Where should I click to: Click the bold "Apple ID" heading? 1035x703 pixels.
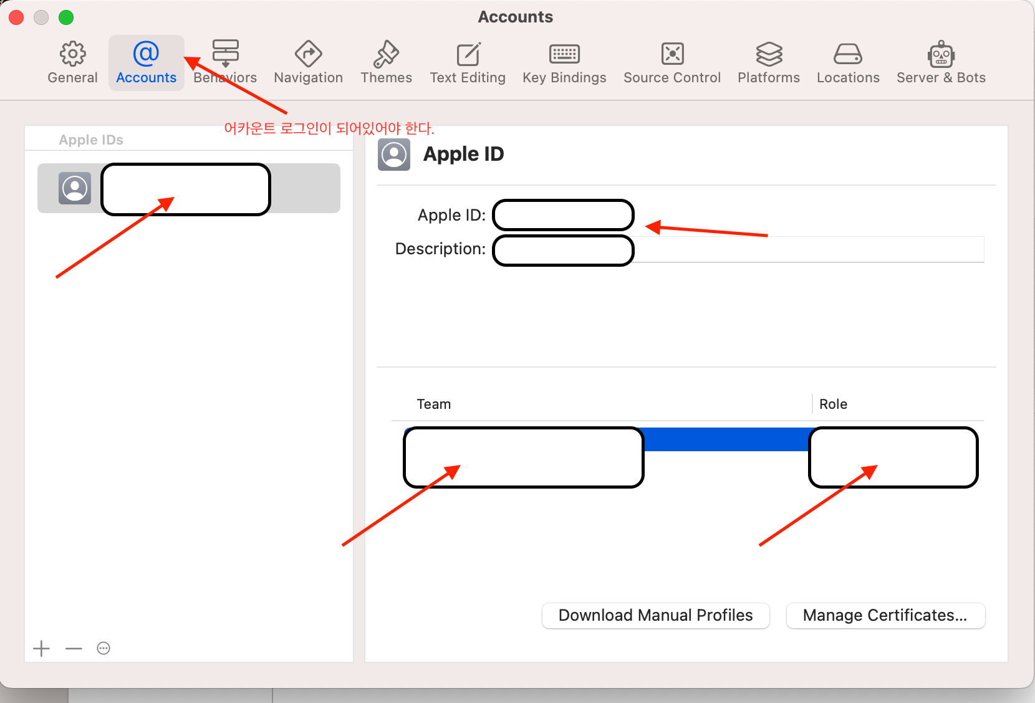coord(463,154)
